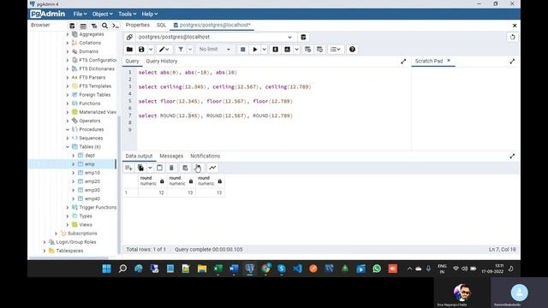Delete selected rows trash icon
Image resolution: width=548 pixels, height=308 pixels.
[x=171, y=168]
